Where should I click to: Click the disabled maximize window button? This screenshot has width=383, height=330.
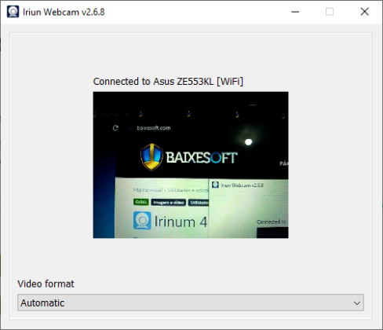[330, 12]
